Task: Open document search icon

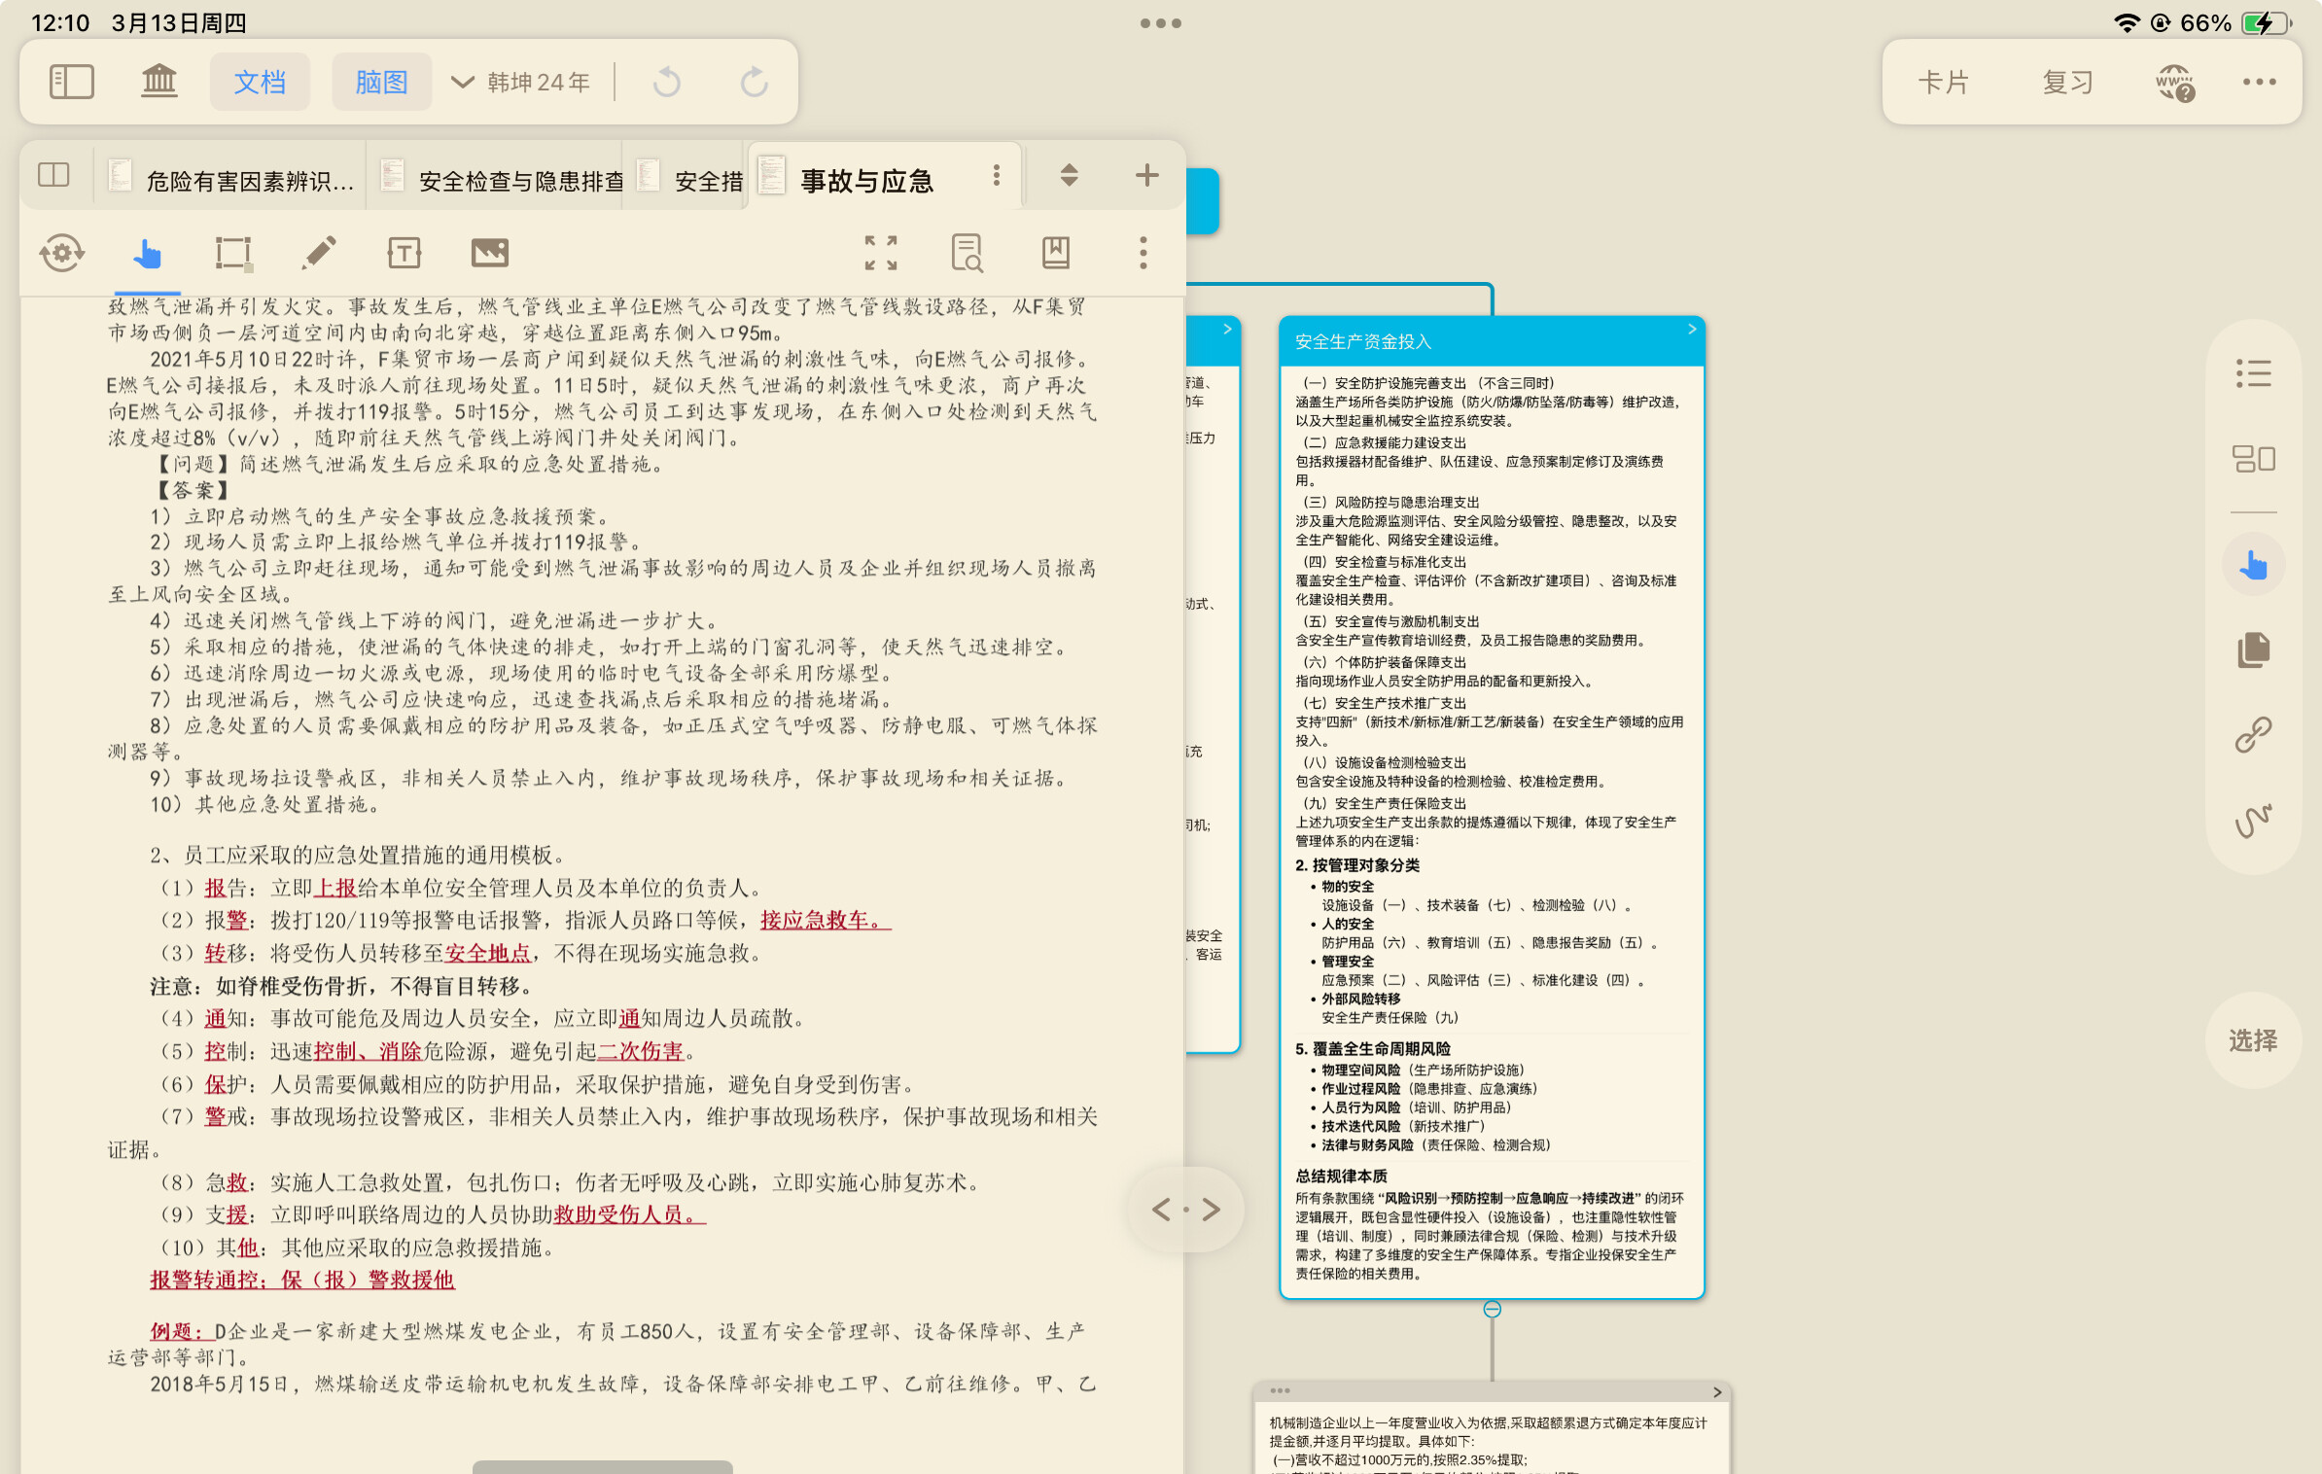Action: [967, 253]
